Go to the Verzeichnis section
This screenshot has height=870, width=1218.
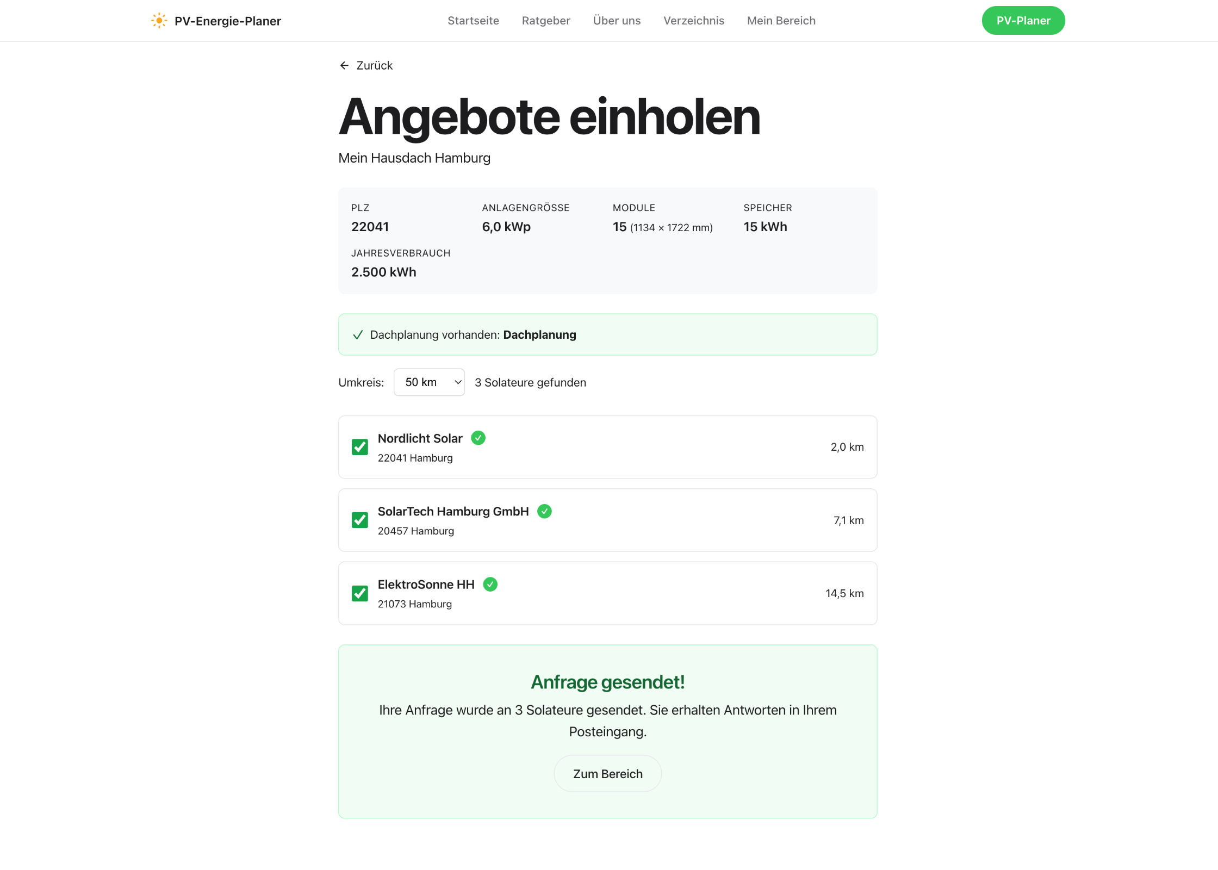pyautogui.click(x=694, y=20)
